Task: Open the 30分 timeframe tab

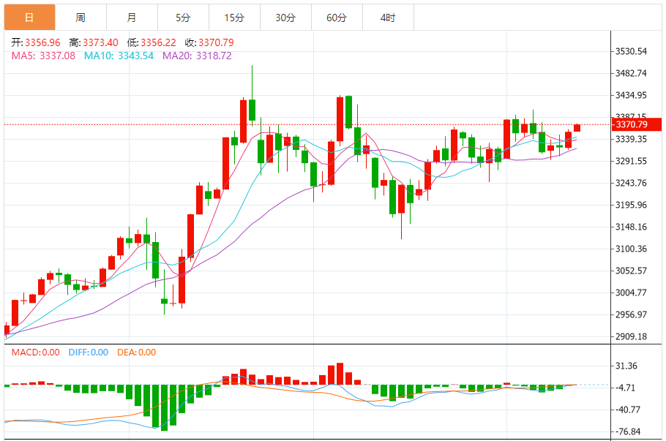Action: [x=285, y=18]
